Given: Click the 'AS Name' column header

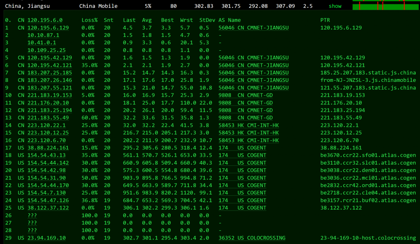Looking at the screenshot, I should (230, 20).
